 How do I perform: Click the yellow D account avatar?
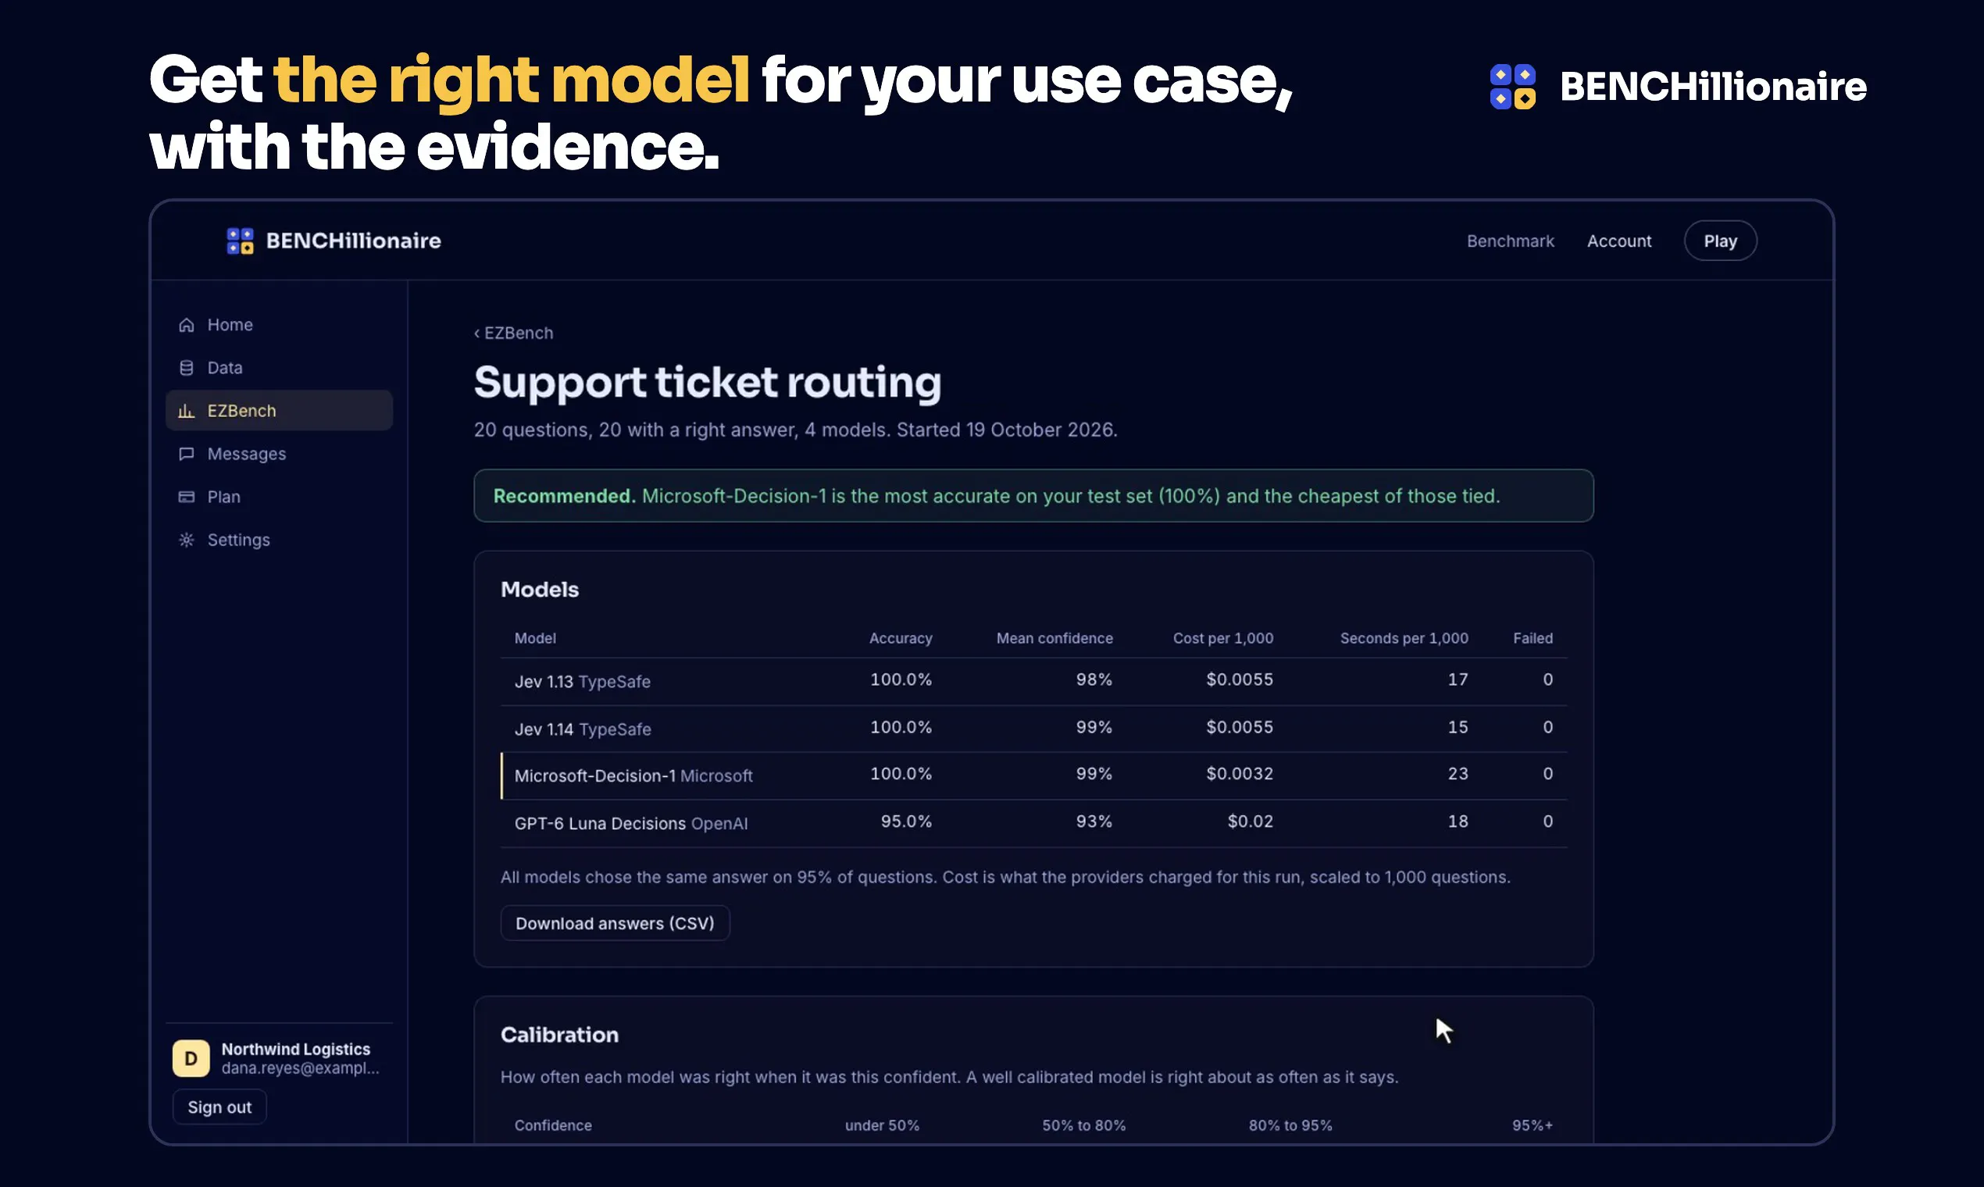[191, 1058]
